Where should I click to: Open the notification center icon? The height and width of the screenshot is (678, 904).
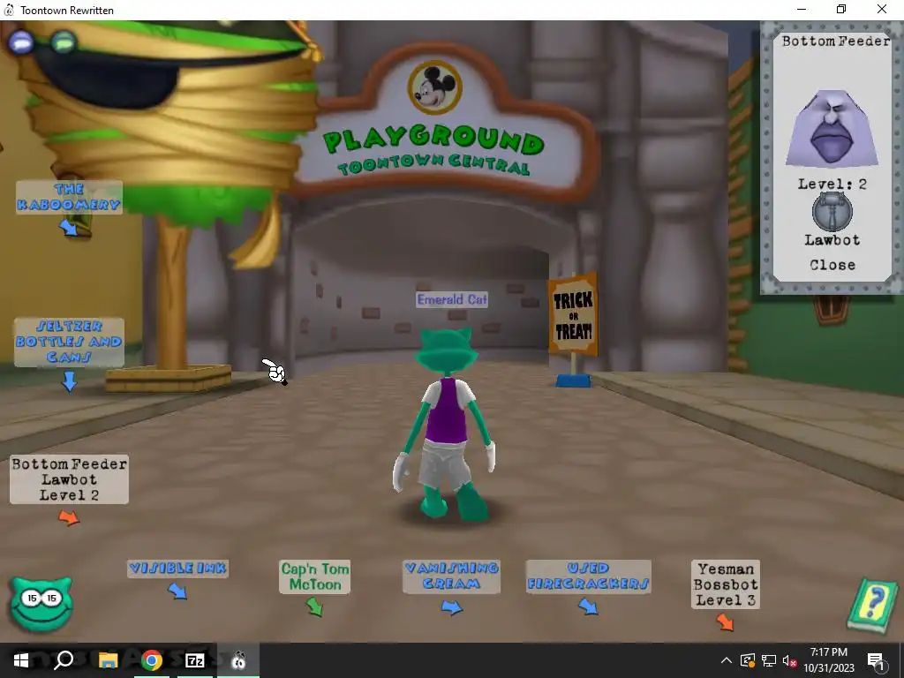(x=876, y=660)
